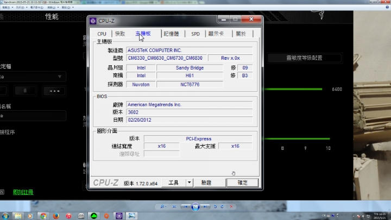This screenshot has height=220, width=391.
Task: Click the actual size / fit icon
Action: (x=174, y=206)
